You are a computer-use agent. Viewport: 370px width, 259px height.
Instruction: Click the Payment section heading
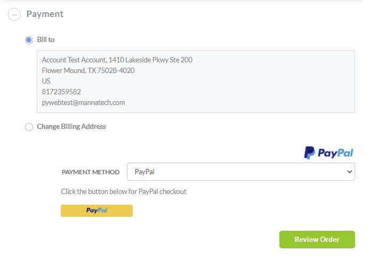pyautogui.click(x=45, y=14)
